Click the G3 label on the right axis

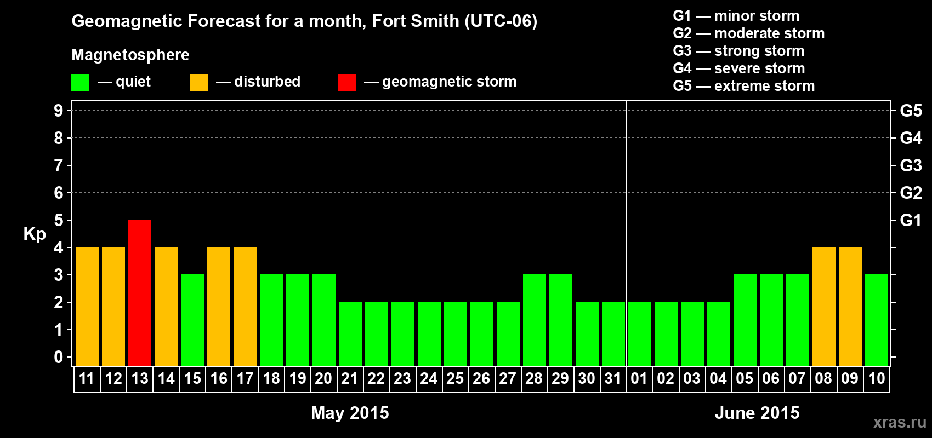[x=911, y=165]
